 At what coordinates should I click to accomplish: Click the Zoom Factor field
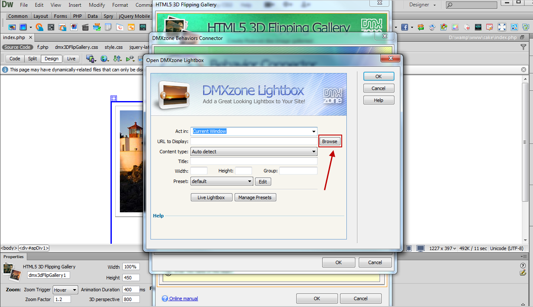(x=62, y=299)
